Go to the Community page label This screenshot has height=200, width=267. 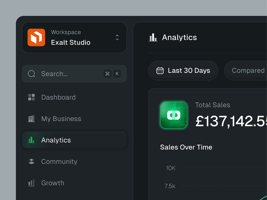pyautogui.click(x=59, y=161)
